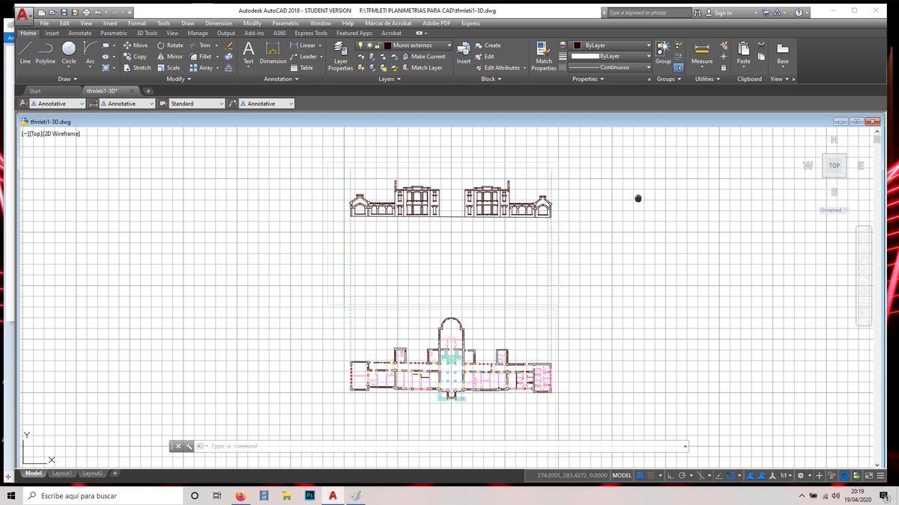Switch to Parametric ribbon tab

pos(114,33)
